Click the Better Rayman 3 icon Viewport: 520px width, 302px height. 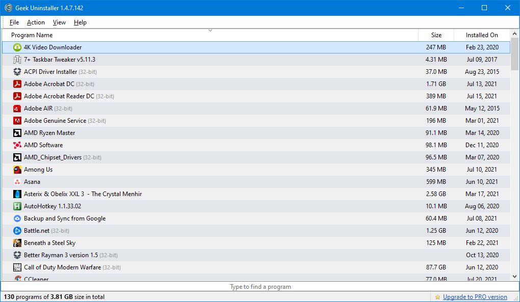pos(17,255)
